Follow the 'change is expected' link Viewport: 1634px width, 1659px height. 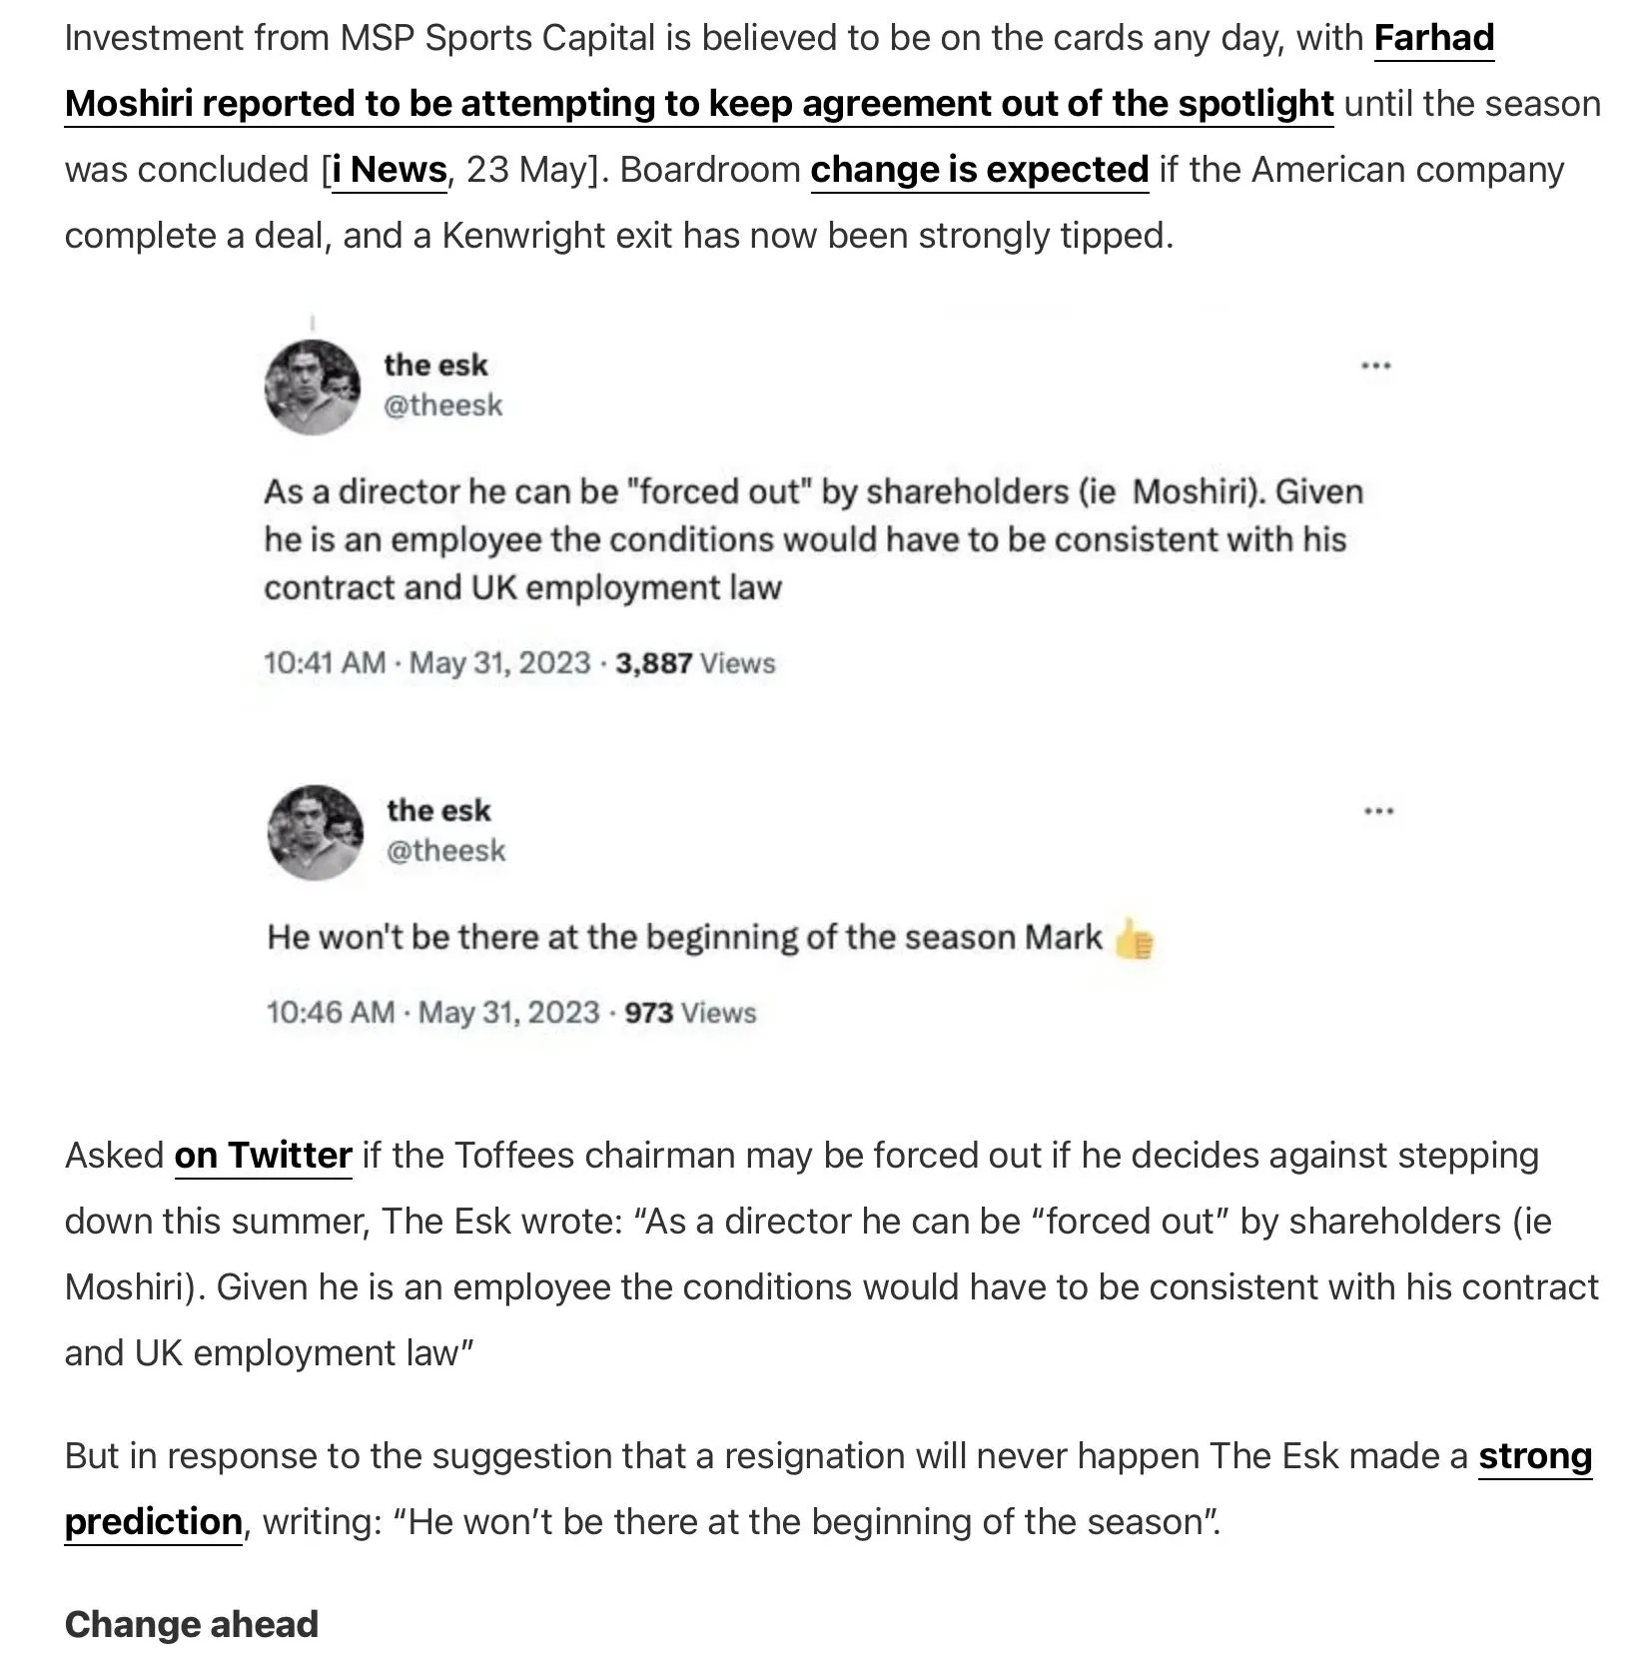tap(979, 170)
